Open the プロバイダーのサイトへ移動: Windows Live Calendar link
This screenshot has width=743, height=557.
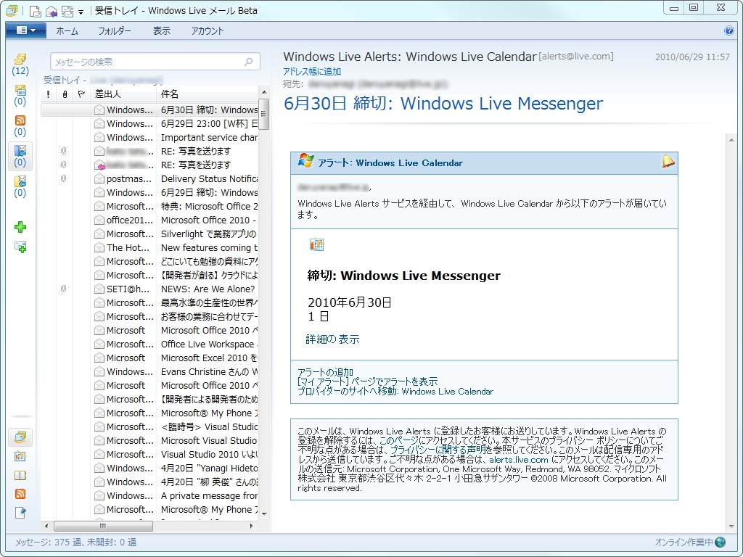[395, 391]
